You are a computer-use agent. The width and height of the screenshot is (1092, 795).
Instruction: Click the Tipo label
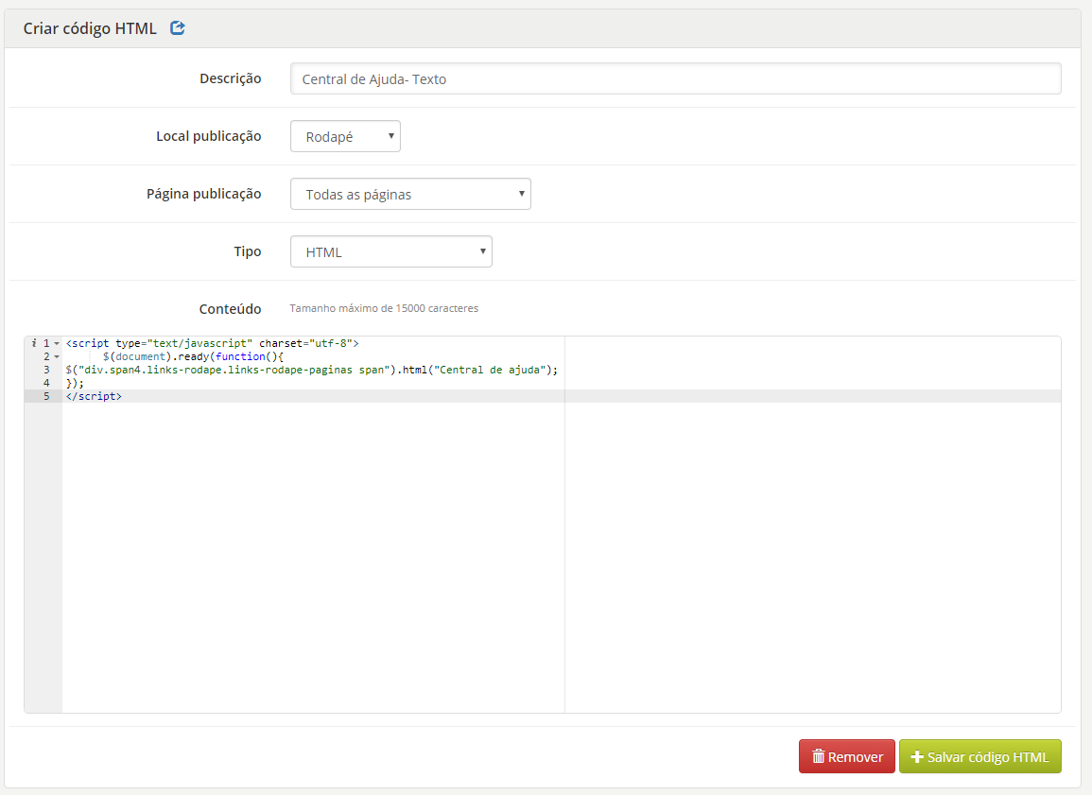pyautogui.click(x=247, y=251)
